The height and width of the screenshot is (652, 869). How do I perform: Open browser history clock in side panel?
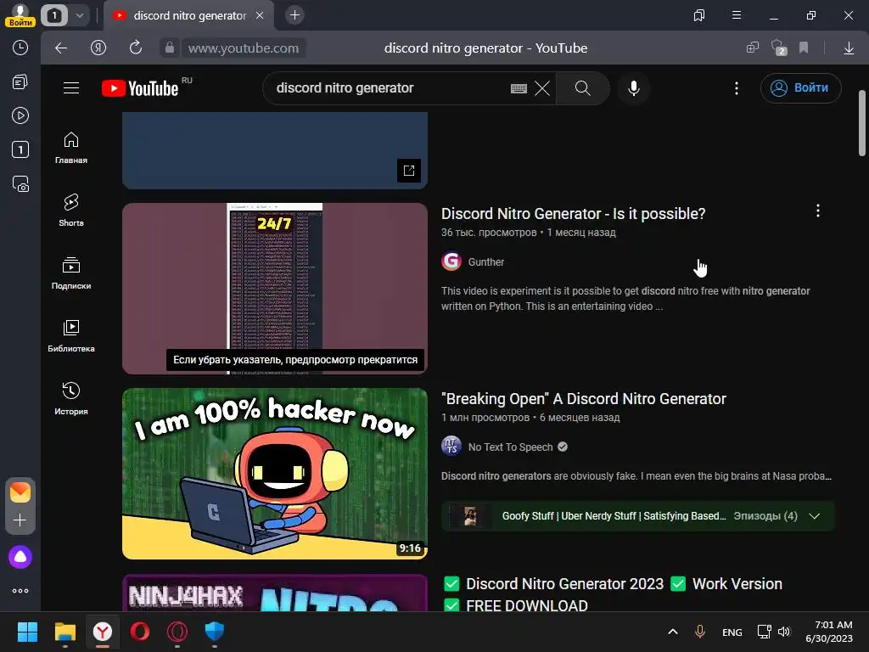point(20,48)
